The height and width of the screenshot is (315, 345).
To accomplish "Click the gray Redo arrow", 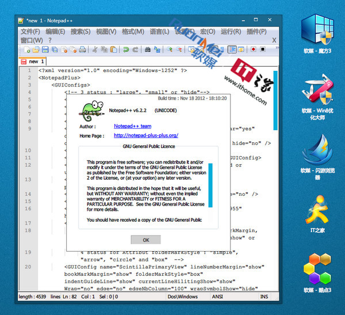I will click(x=135, y=50).
